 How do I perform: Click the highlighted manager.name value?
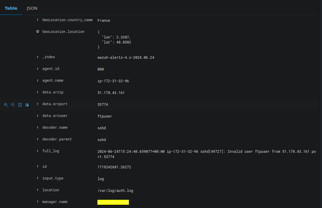coord(113,202)
